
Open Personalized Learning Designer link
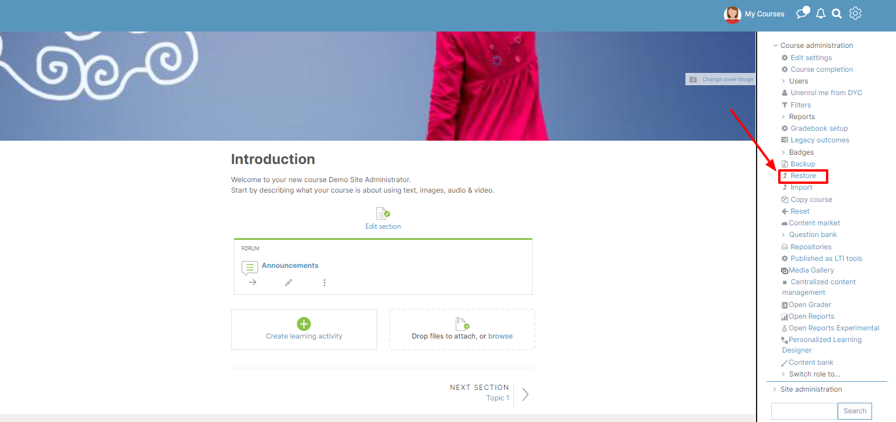click(822, 345)
